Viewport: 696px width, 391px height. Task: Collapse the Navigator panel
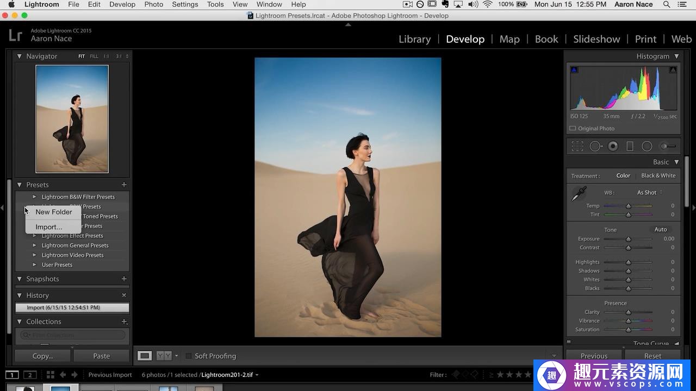point(20,56)
